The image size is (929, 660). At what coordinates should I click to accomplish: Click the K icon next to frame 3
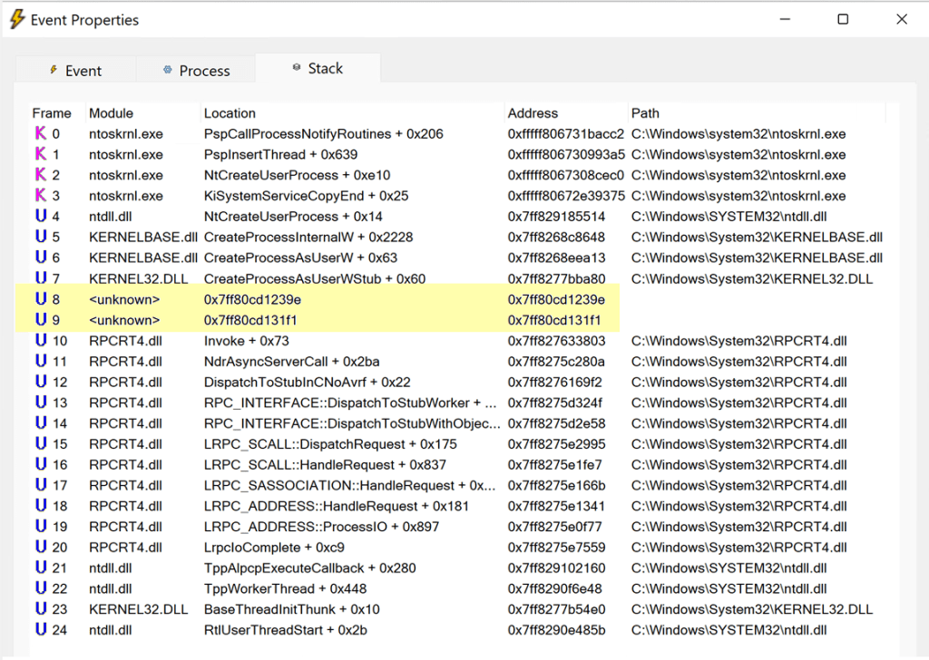tap(40, 196)
